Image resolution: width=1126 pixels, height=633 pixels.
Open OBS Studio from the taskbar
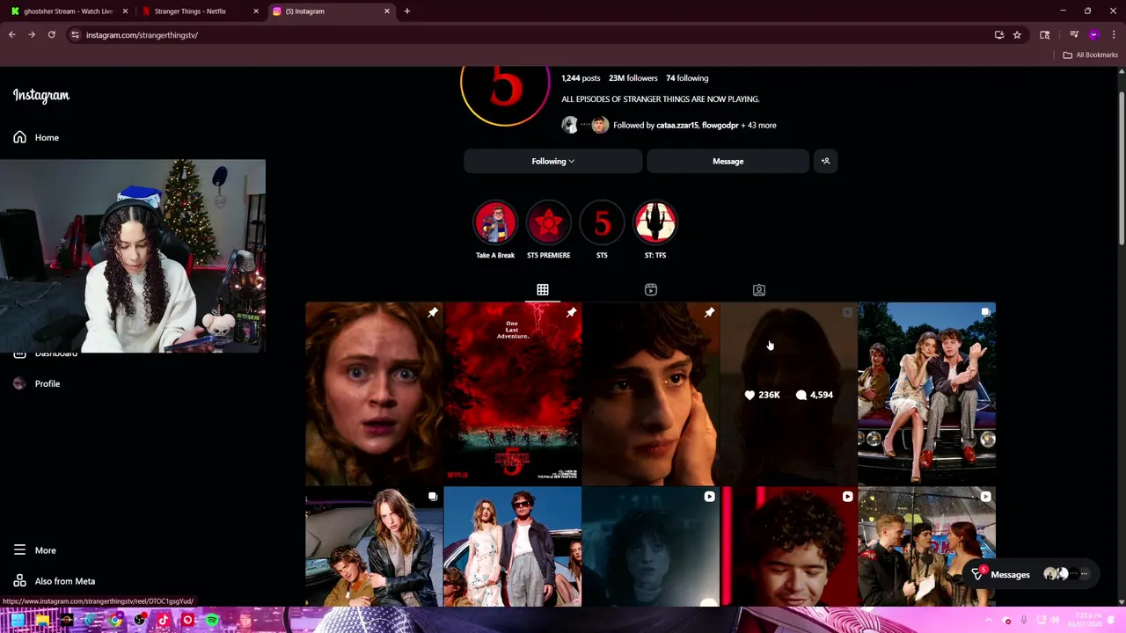click(x=139, y=620)
